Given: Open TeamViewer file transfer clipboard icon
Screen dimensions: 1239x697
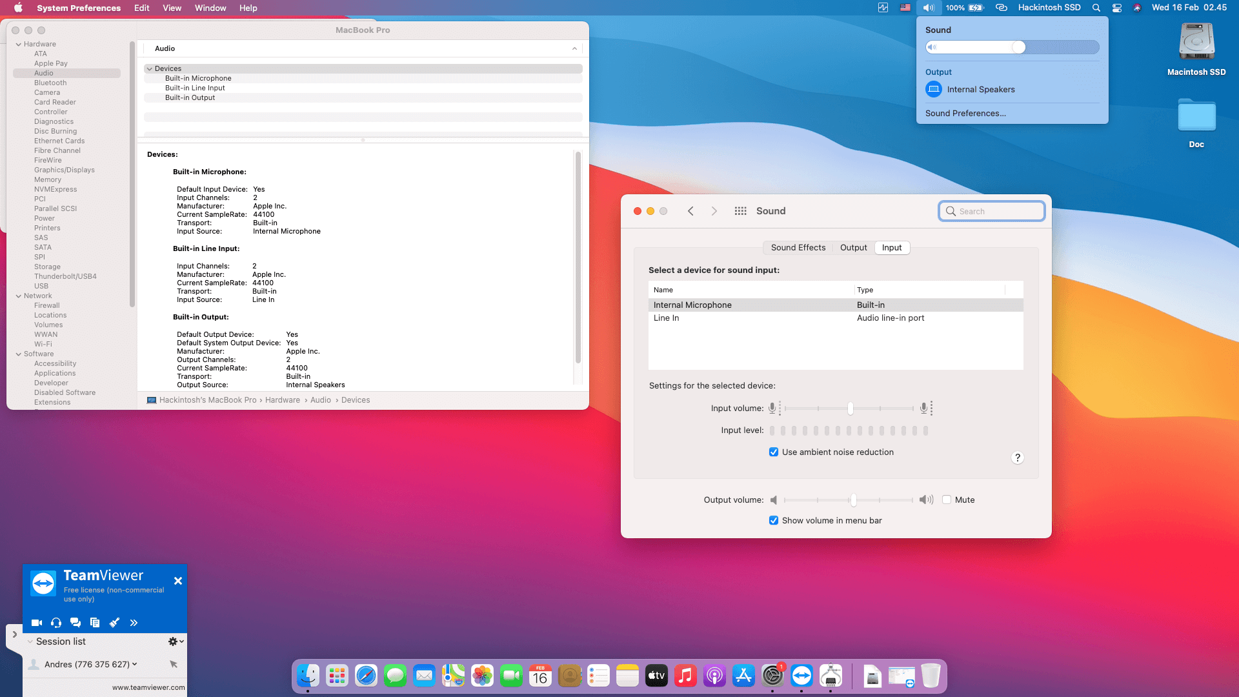Looking at the screenshot, I should pos(95,622).
